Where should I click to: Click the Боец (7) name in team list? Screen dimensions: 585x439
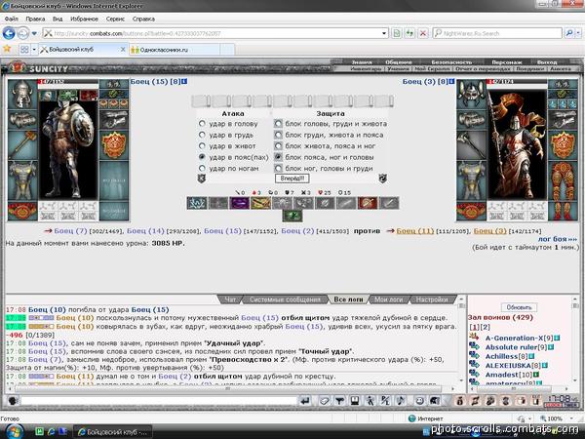70,230
